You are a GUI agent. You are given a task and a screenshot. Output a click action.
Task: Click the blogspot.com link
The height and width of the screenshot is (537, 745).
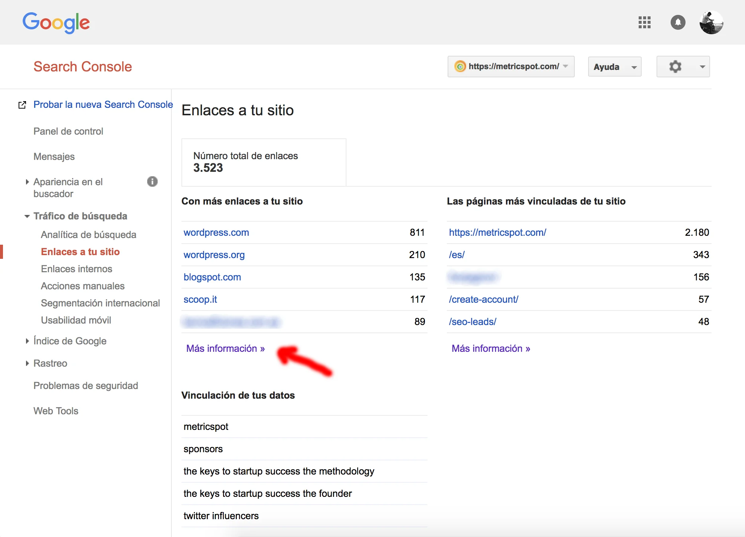212,277
